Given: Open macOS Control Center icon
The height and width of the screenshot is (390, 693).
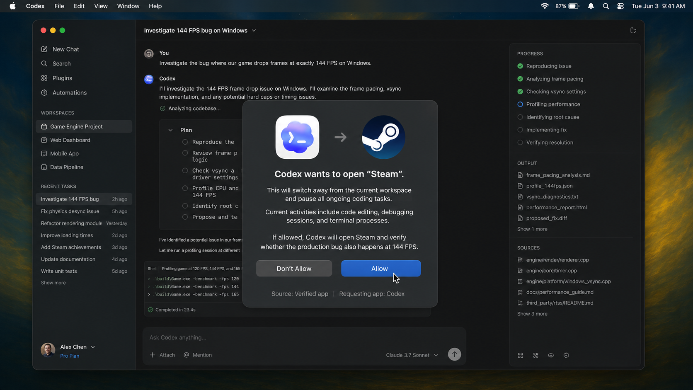Looking at the screenshot, I should click(x=620, y=6).
